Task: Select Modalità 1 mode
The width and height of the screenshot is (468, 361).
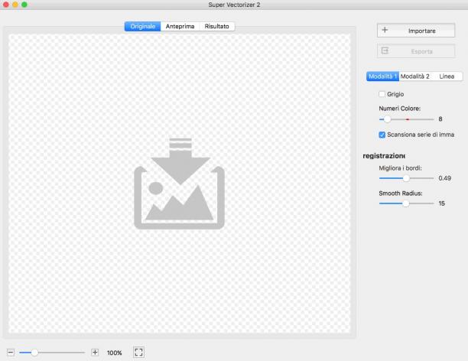Action: pyautogui.click(x=382, y=76)
